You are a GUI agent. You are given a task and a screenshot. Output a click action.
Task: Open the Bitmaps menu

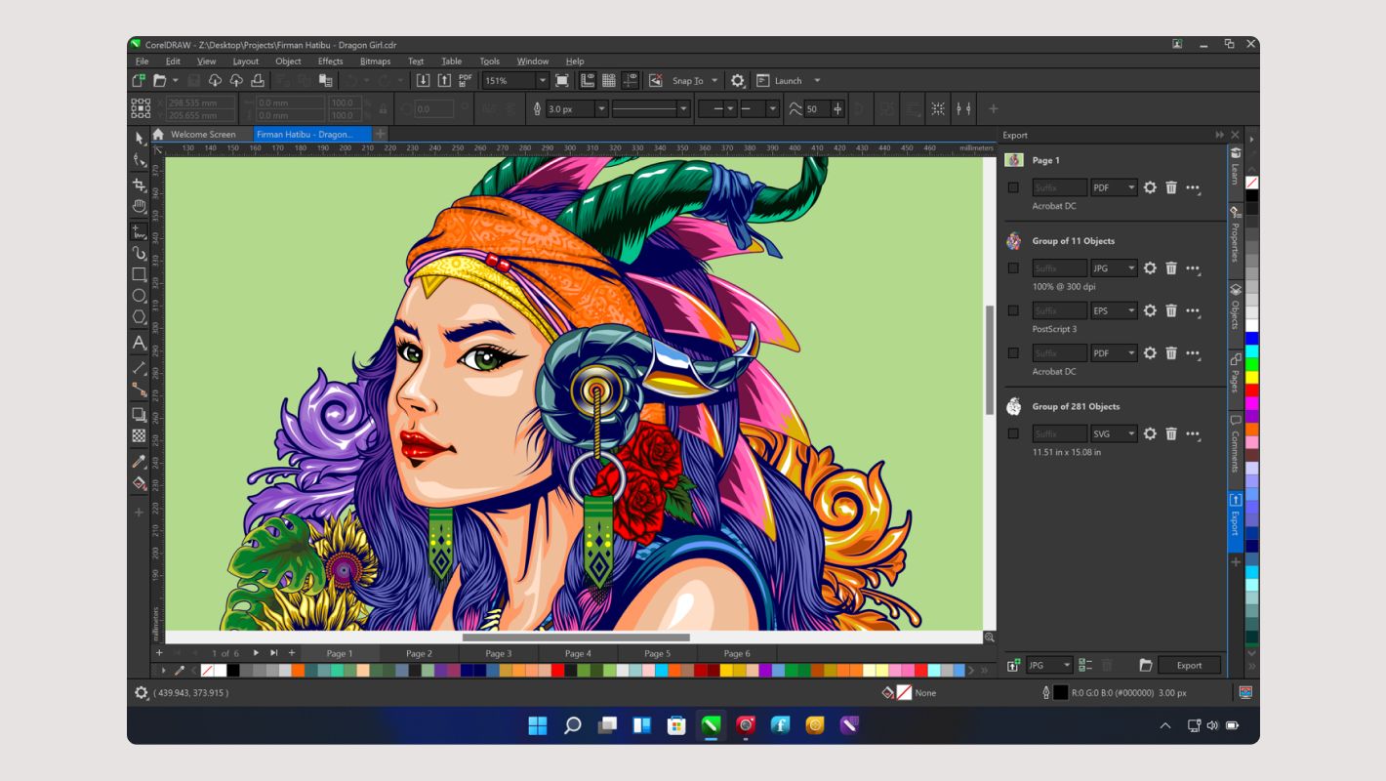pyautogui.click(x=374, y=61)
